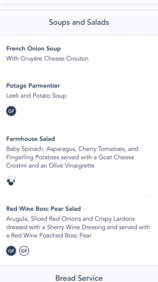Tap the DF dairy-free icon
The height and width of the screenshot is (282, 158).
coord(24,251)
